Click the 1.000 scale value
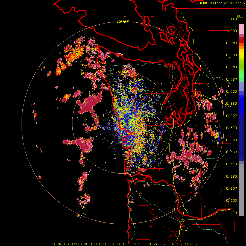This screenshot has height=246, width=246. click(x=232, y=31)
